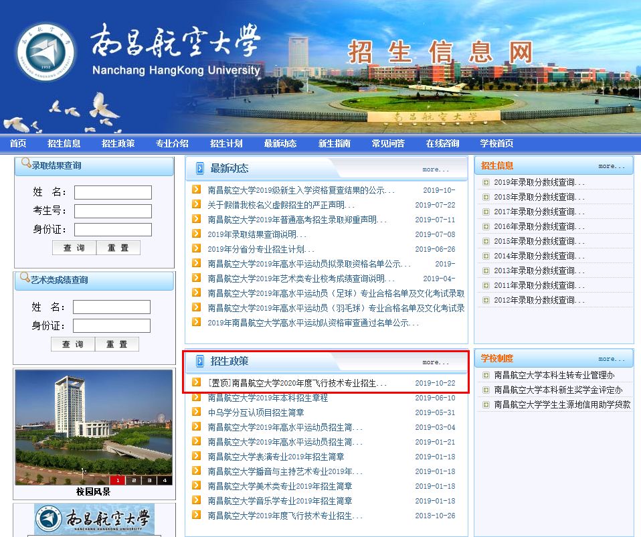Click orange arrow bullet next to 关于假借我校名义虚假招生的严正声明
Image resolution: width=641 pixels, height=537 pixels.
click(x=197, y=204)
